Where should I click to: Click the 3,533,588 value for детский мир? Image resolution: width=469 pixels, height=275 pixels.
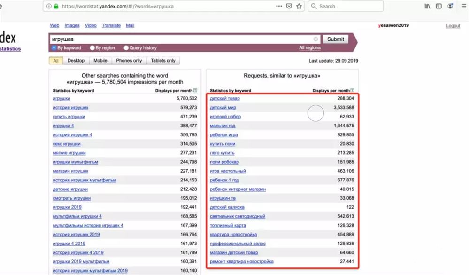click(344, 107)
